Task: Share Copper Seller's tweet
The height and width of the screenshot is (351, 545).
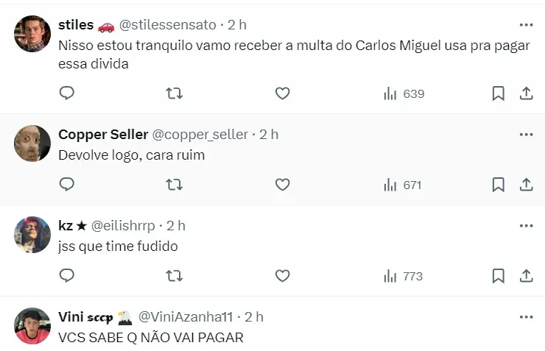Action: coord(526,185)
